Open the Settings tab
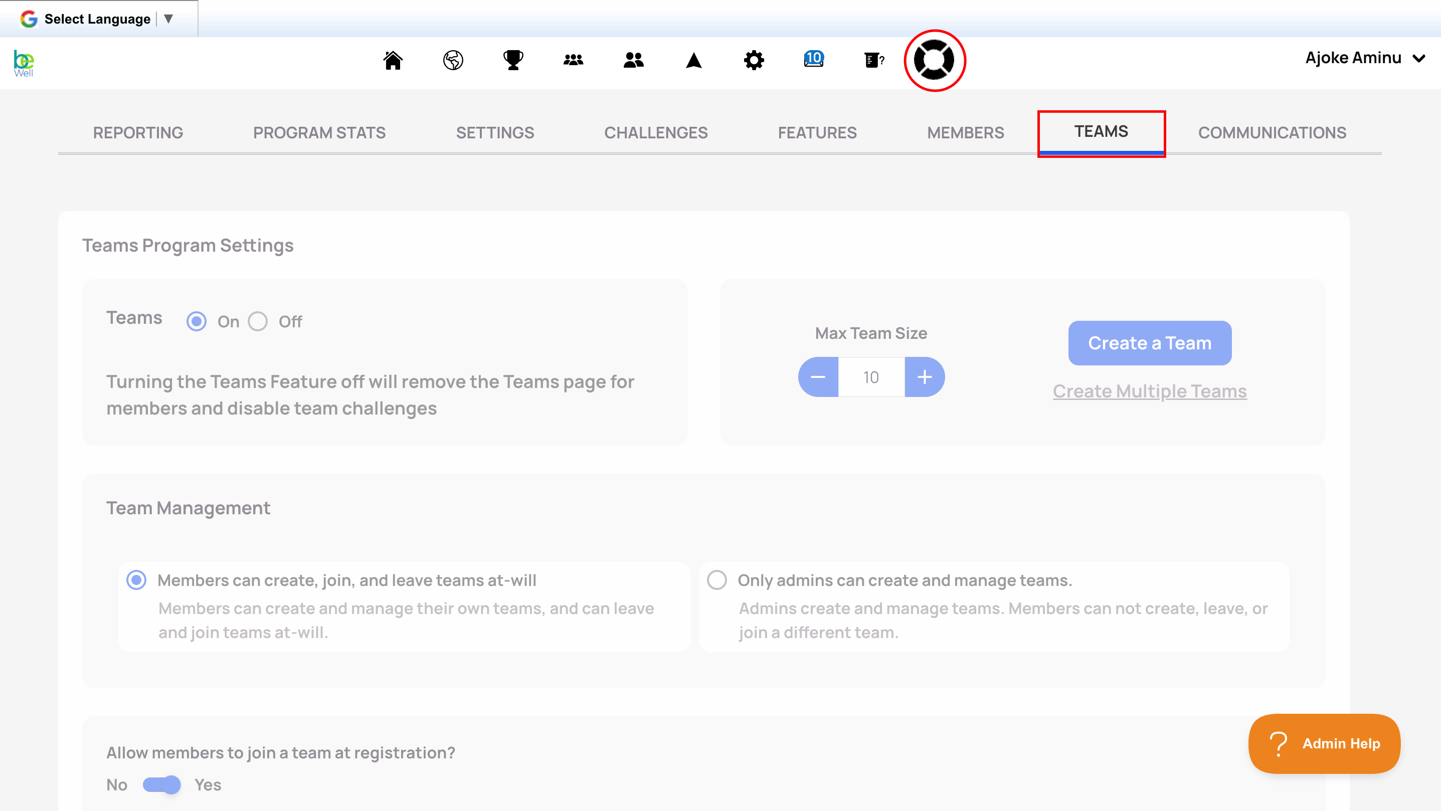Screen dimensions: 1441x811 [495, 132]
